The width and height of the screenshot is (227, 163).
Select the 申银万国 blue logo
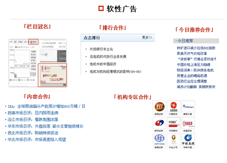tap(188, 139)
